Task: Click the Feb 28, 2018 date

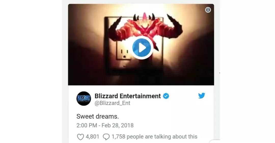Action: tap(117, 125)
